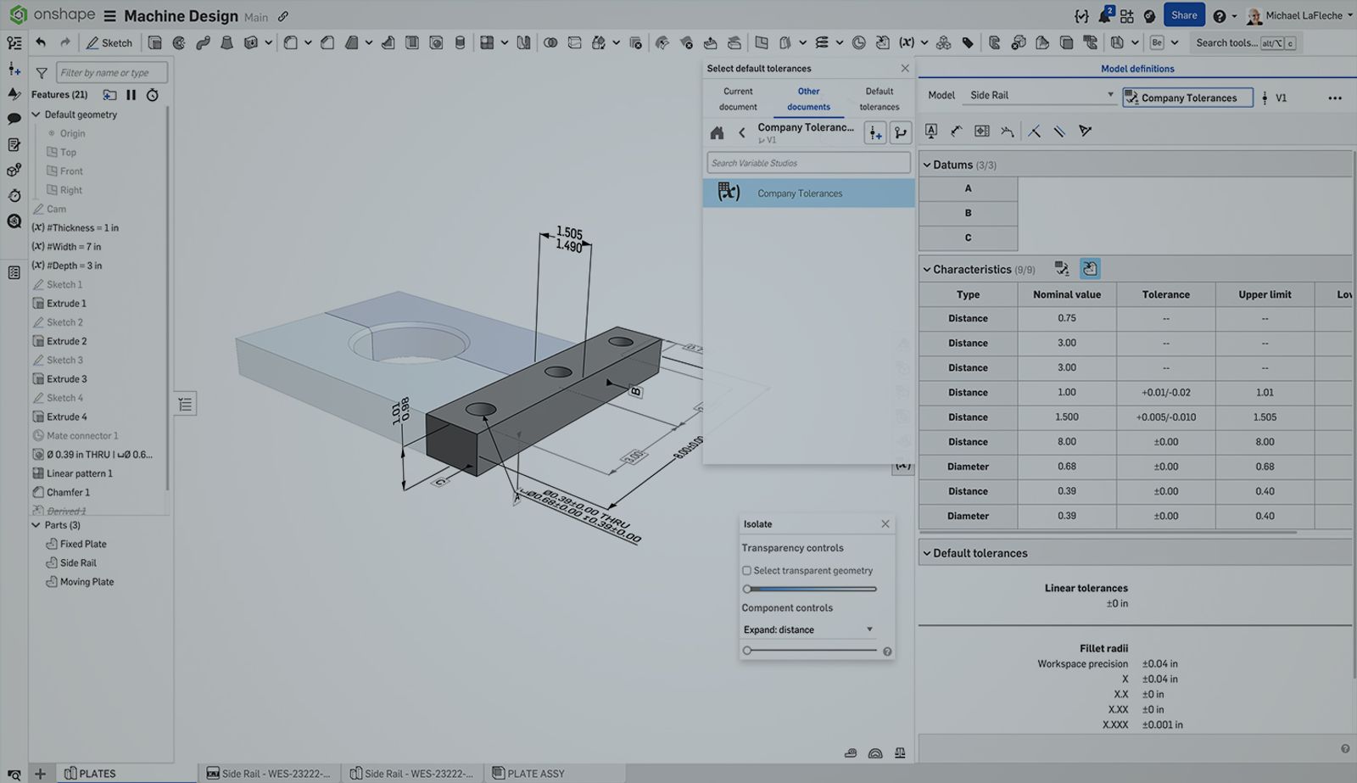Click the Help question mark icon
1357x783 pixels.
point(1219,16)
